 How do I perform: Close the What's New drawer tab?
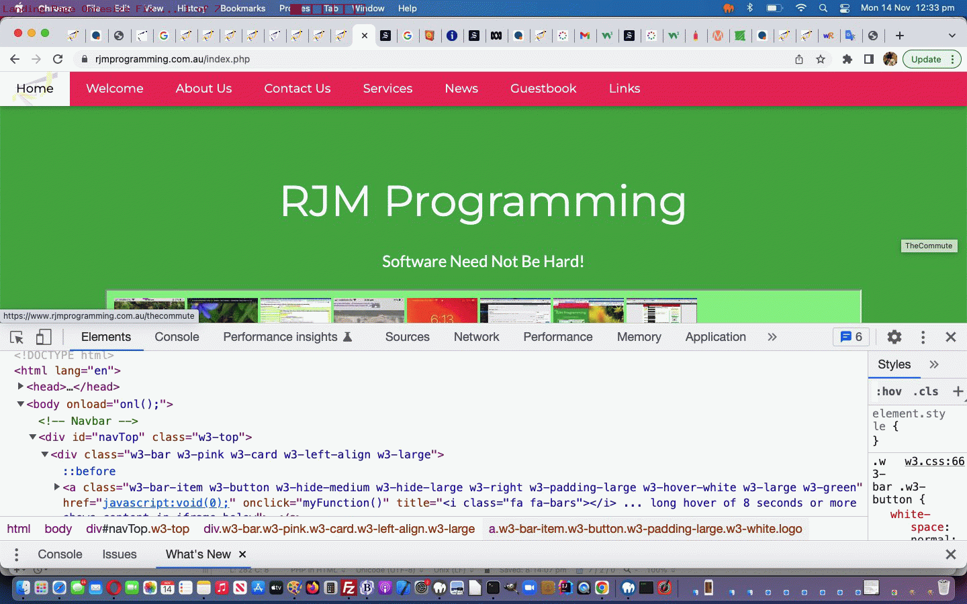point(242,554)
